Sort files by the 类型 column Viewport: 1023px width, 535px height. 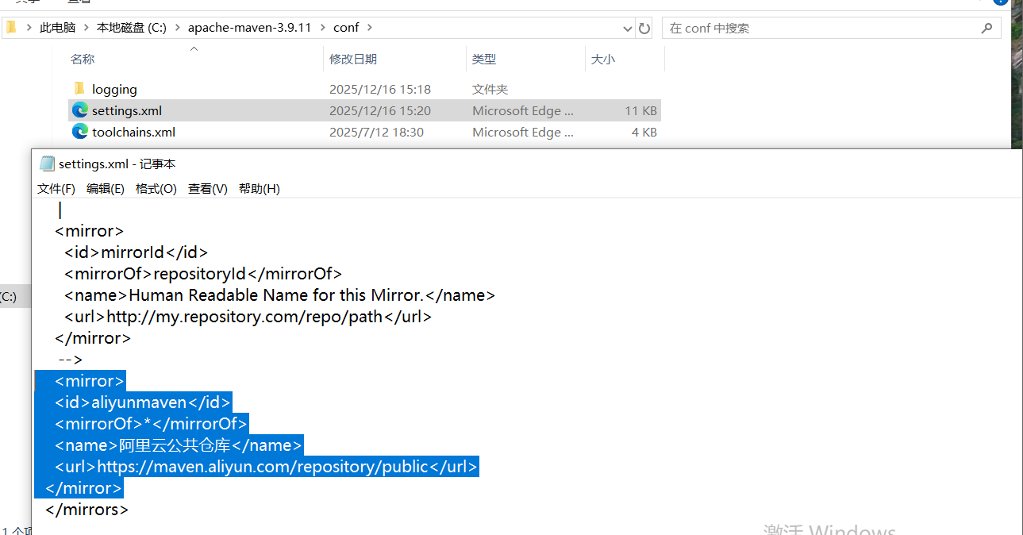(484, 59)
